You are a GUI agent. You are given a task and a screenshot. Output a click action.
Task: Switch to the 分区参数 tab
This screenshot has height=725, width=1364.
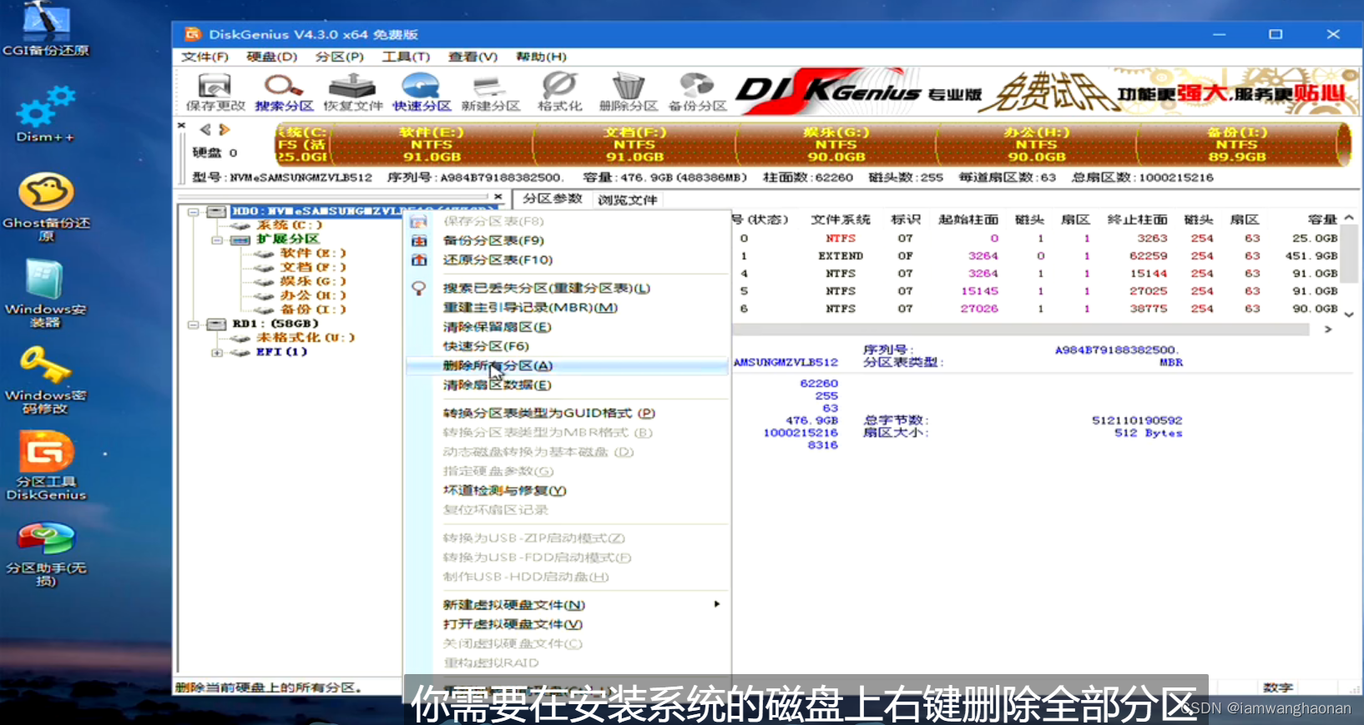[x=553, y=199]
